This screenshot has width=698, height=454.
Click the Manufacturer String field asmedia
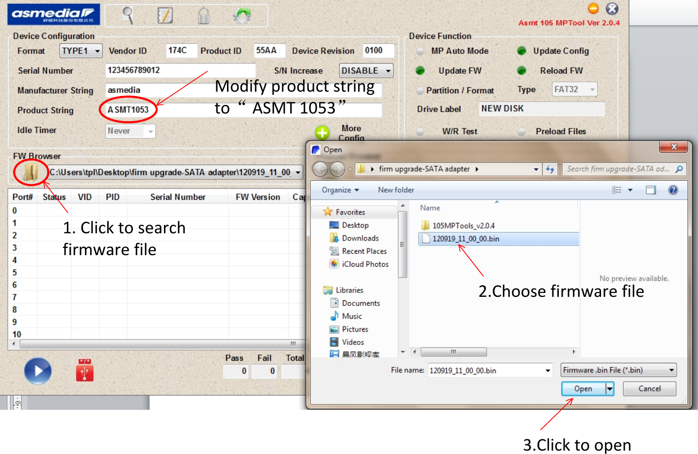(x=243, y=90)
